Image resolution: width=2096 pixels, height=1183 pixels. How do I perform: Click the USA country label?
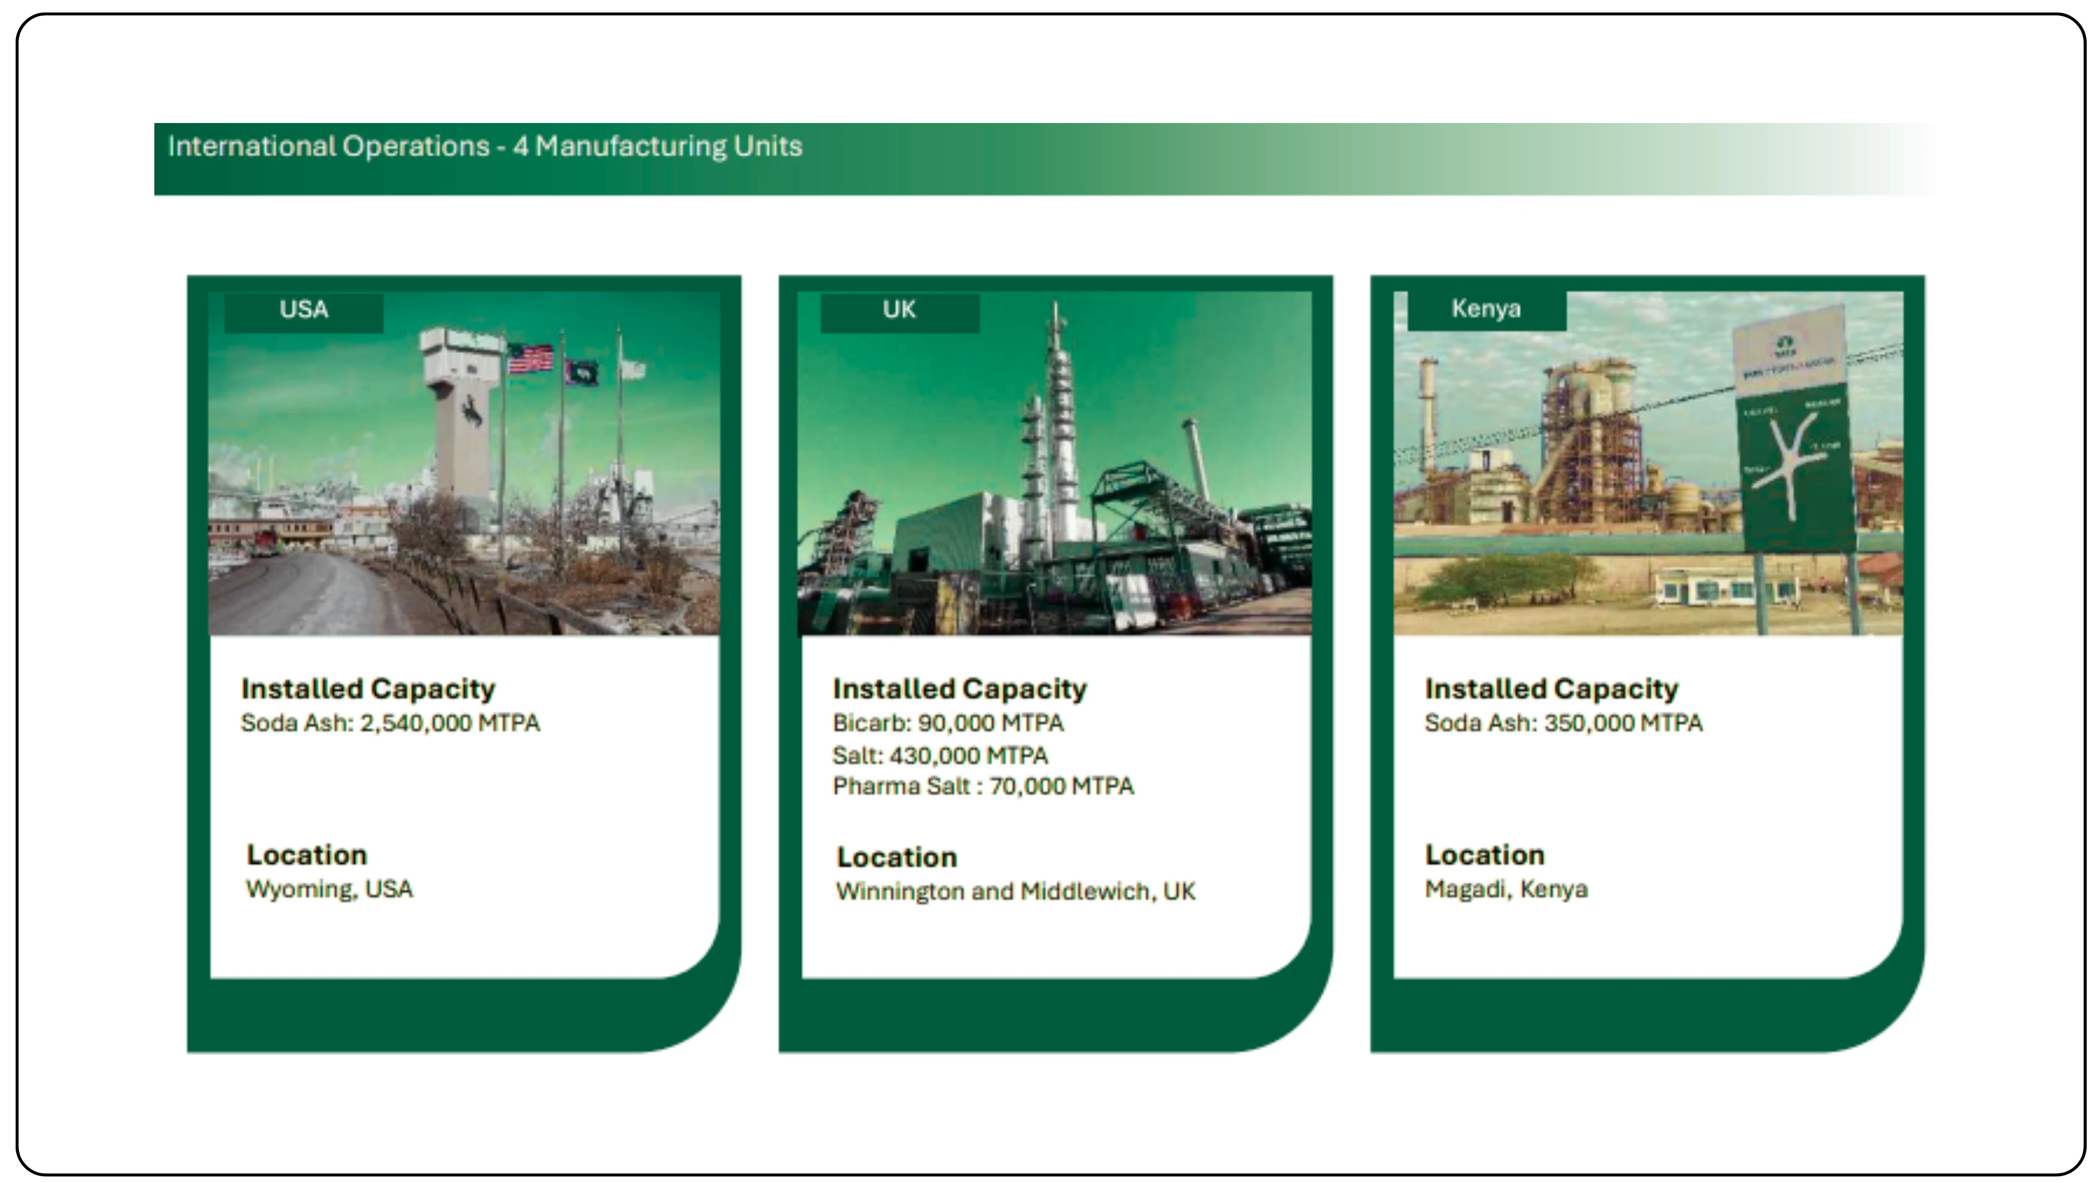(303, 310)
